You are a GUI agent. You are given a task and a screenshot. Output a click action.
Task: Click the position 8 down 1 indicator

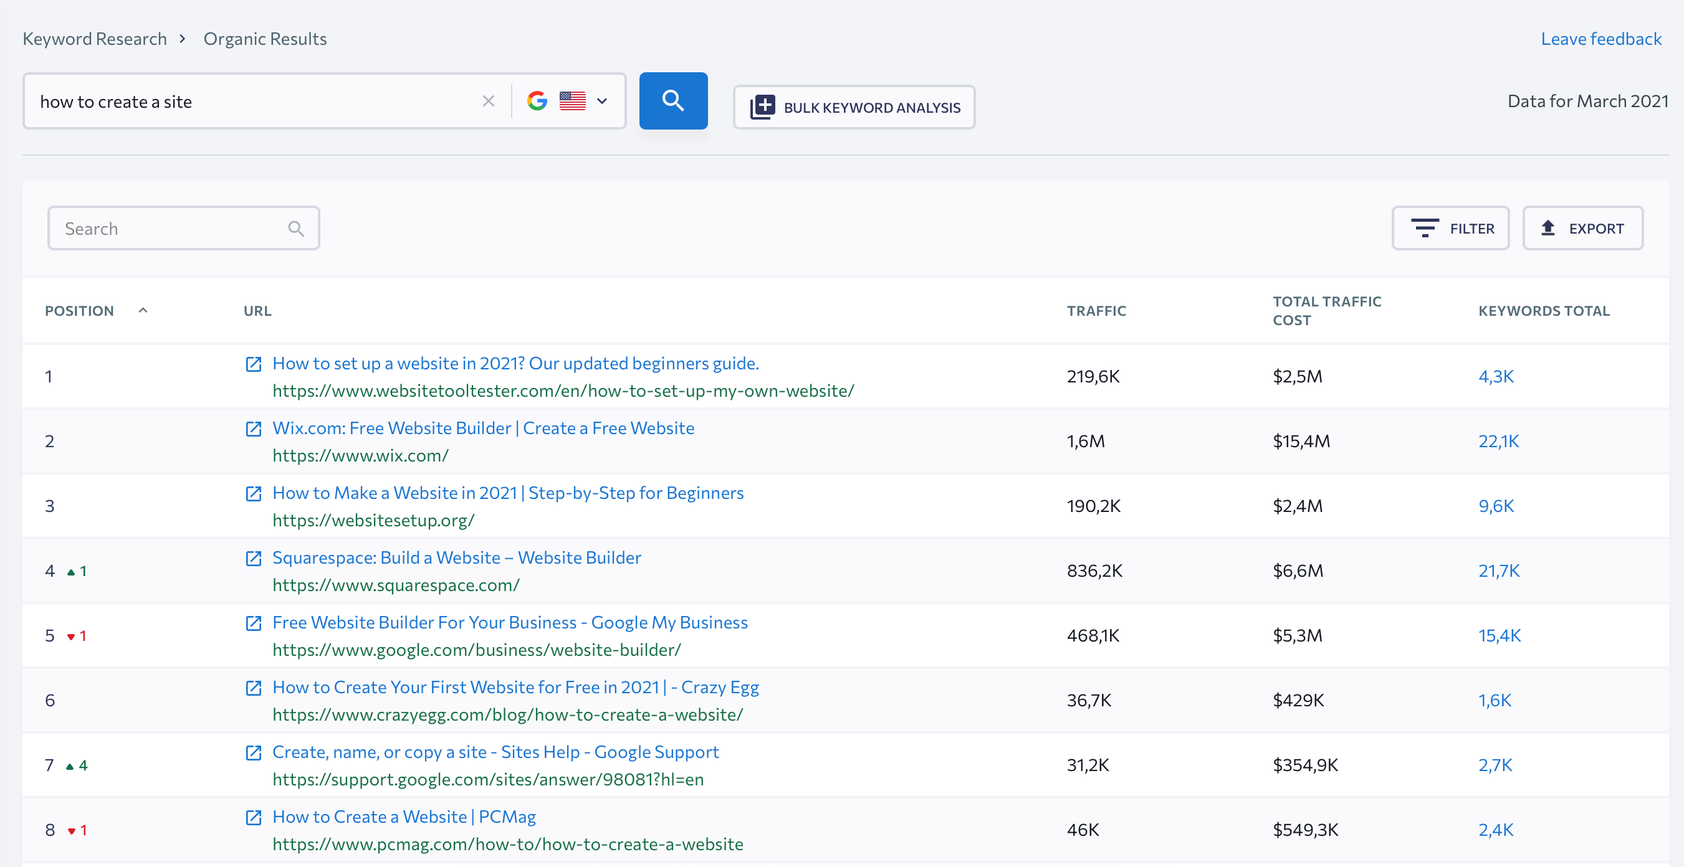[77, 830]
